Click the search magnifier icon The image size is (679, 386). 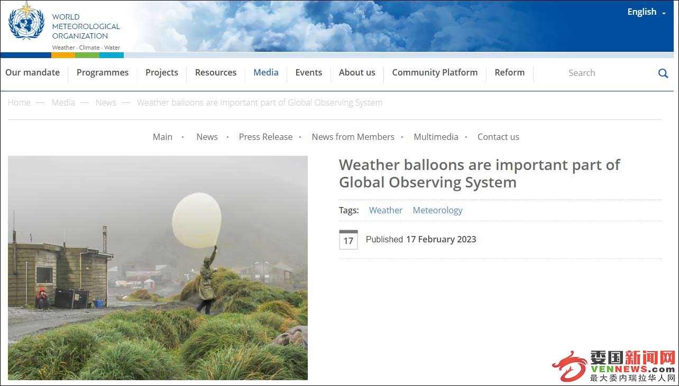click(x=663, y=73)
